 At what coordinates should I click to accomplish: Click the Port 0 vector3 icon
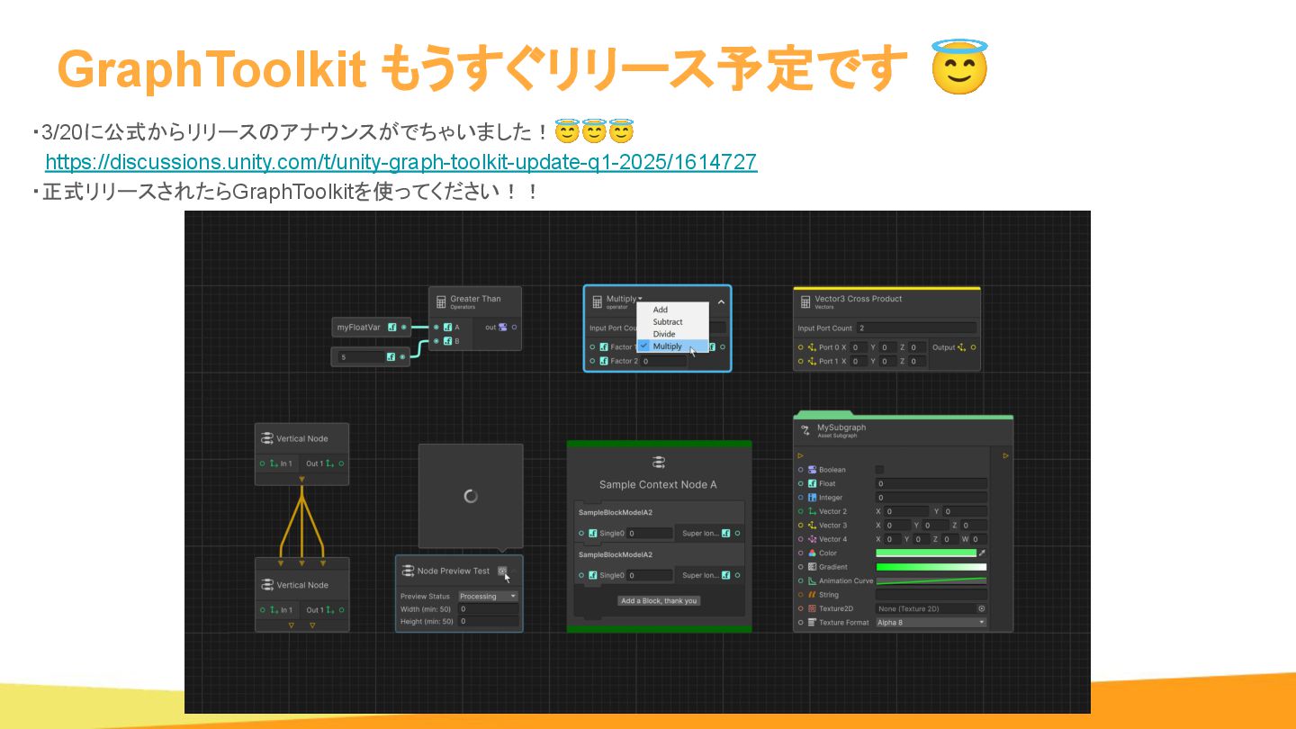[x=811, y=347]
